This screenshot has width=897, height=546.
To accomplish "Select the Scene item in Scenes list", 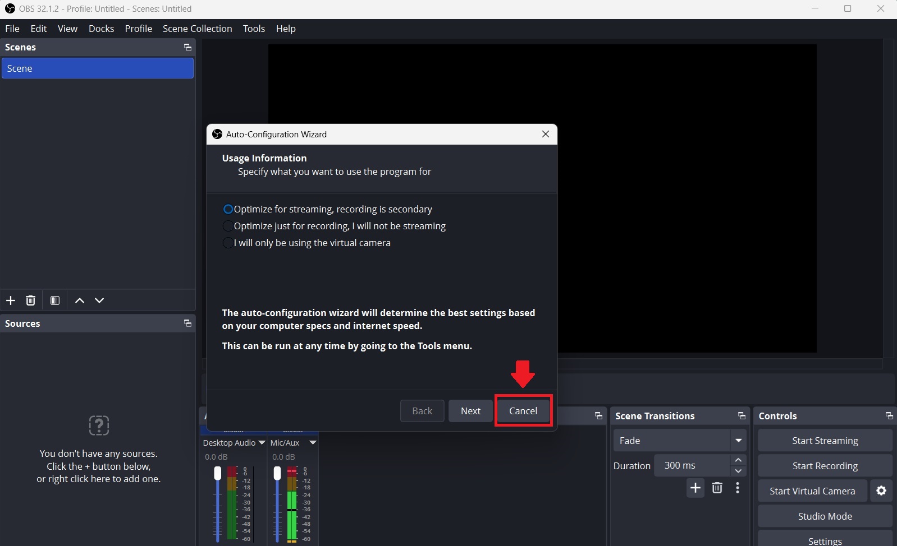I will [x=98, y=68].
